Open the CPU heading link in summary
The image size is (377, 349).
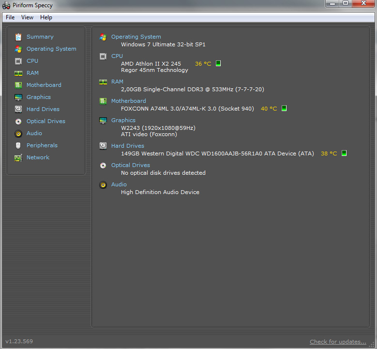coord(117,56)
